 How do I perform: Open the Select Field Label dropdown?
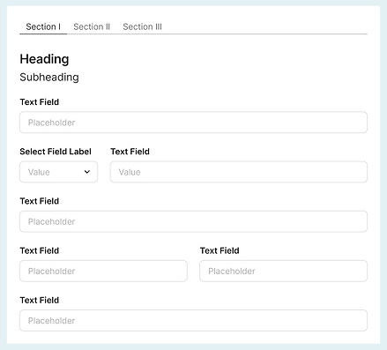[58, 172]
